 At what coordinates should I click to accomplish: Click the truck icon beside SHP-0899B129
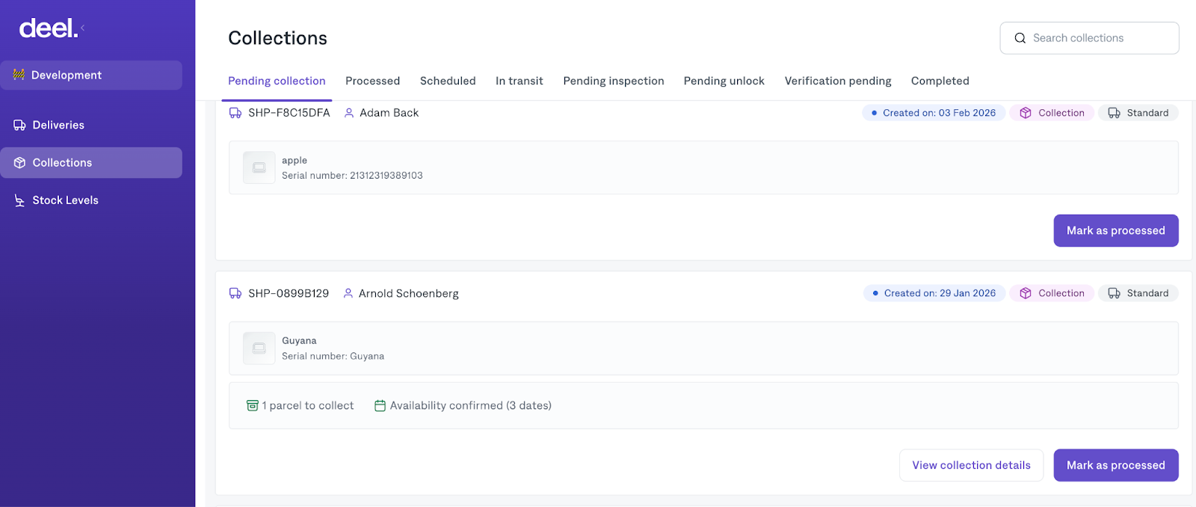[x=235, y=293]
